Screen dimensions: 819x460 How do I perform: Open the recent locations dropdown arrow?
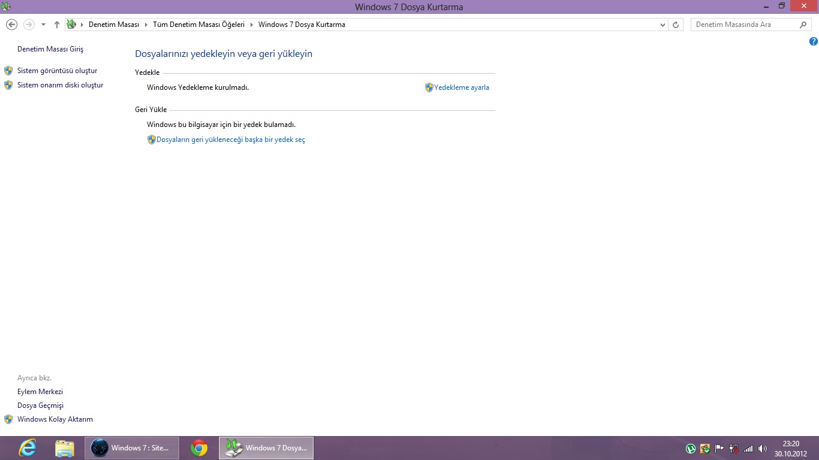tap(43, 25)
